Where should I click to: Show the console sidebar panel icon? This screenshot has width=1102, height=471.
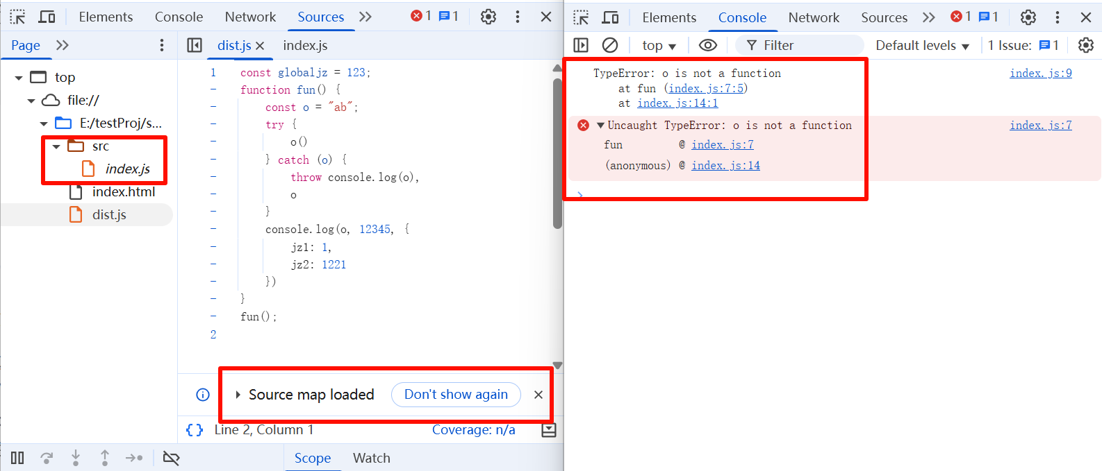(x=581, y=45)
